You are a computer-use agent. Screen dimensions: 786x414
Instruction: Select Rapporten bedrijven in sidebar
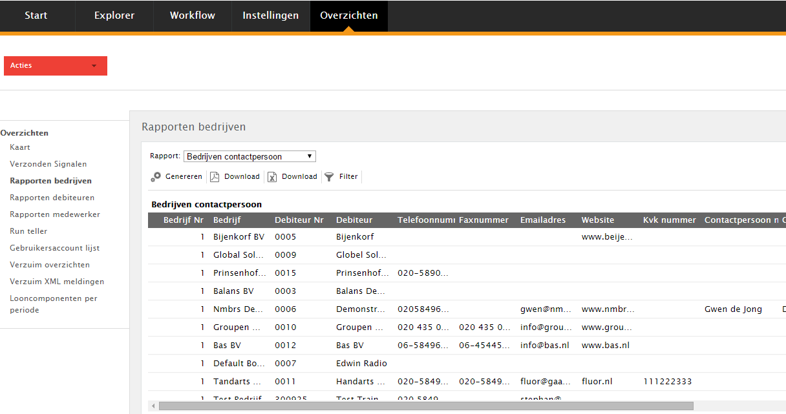coord(51,181)
